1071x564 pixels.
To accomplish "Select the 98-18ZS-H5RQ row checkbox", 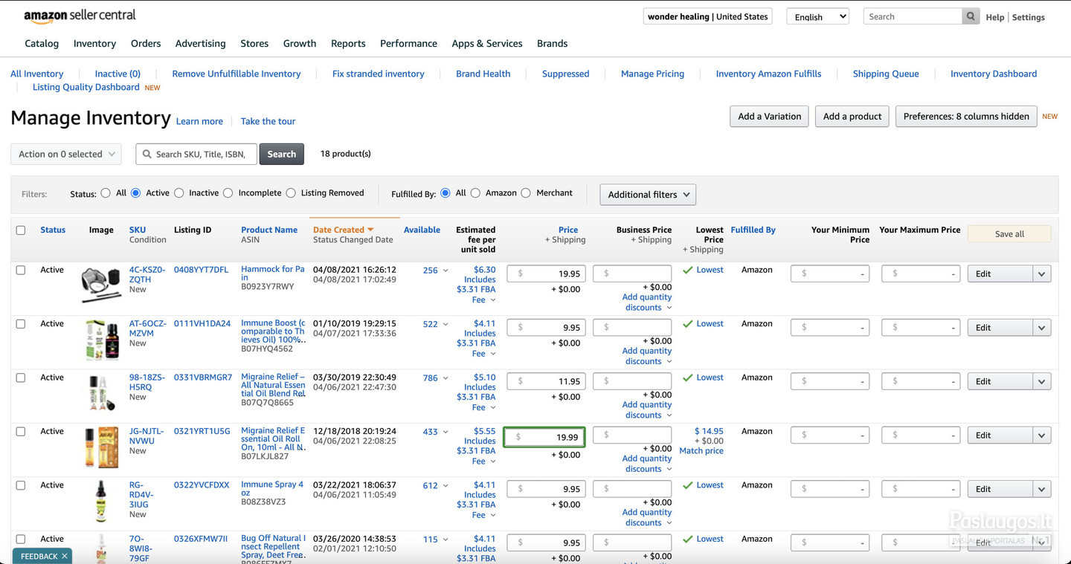I will [21, 377].
